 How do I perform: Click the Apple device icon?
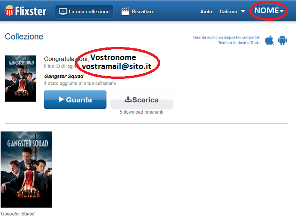[269, 40]
